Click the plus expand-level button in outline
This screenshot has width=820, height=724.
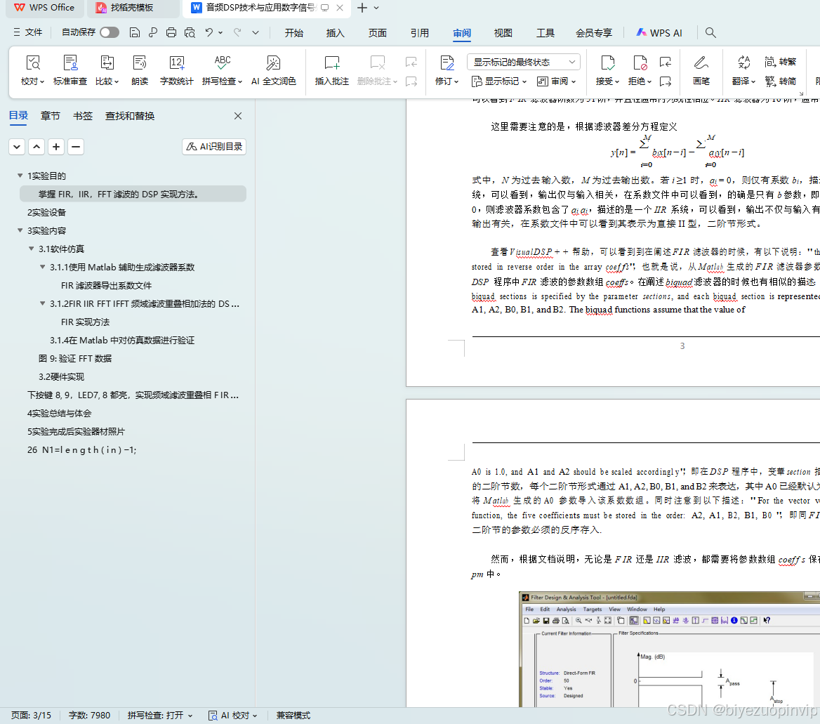pos(56,147)
